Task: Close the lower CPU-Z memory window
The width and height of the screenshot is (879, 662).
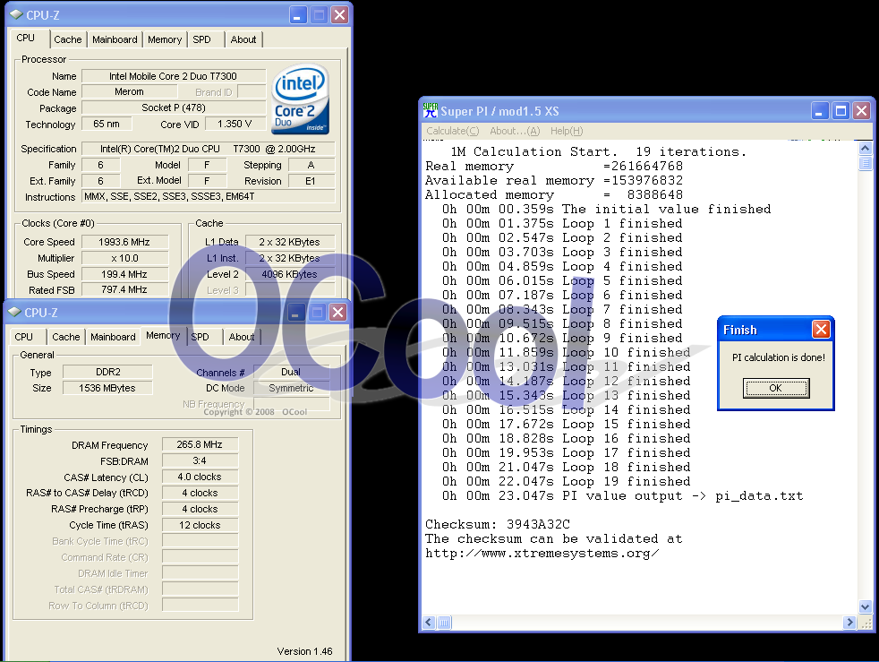Action: pos(337,312)
